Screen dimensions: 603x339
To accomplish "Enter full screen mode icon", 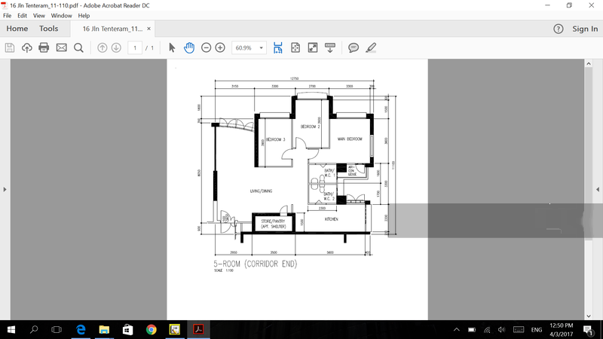I will [x=313, y=47].
